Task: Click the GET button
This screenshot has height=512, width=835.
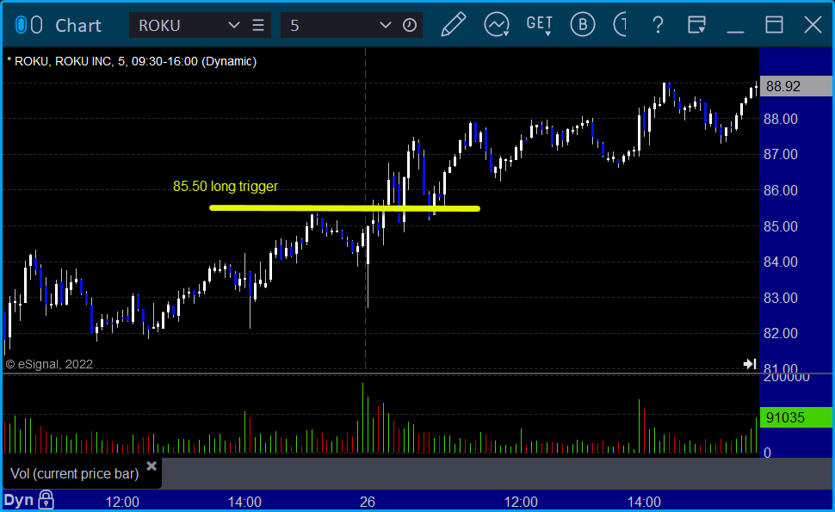Action: pyautogui.click(x=540, y=24)
